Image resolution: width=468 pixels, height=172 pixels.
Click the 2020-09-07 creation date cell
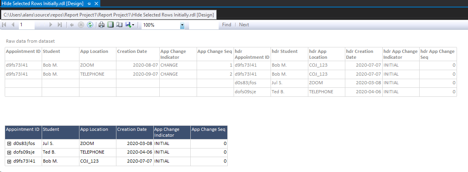pos(138,74)
